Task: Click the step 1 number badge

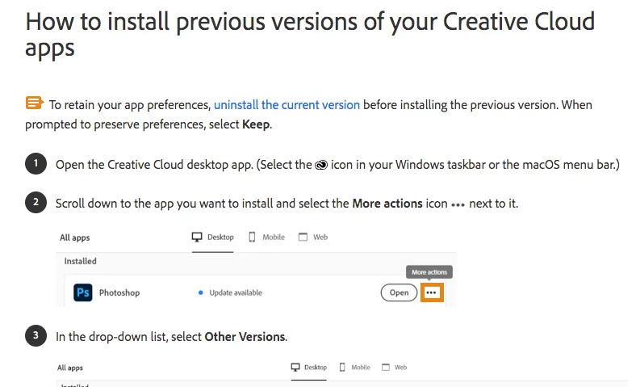Action: (x=36, y=164)
